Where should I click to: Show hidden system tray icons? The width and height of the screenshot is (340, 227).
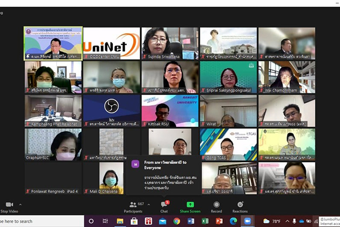coord(287,221)
